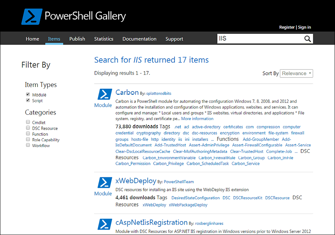
Task: Click the Module label under Carbon icon
Action: 103,106
